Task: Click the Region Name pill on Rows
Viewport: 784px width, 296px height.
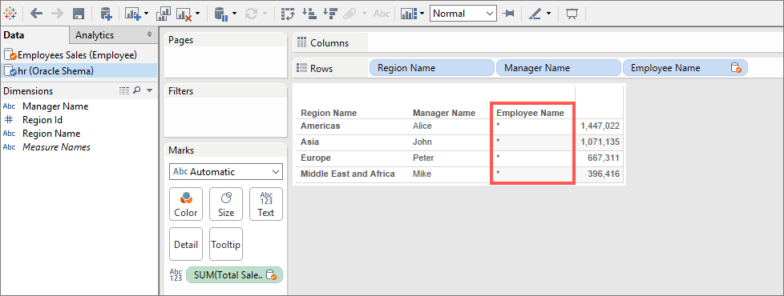Action: [432, 68]
